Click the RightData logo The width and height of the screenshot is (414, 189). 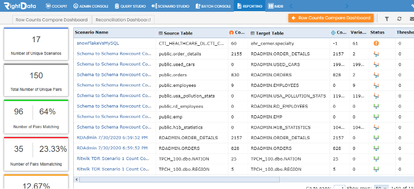[x=20, y=6]
